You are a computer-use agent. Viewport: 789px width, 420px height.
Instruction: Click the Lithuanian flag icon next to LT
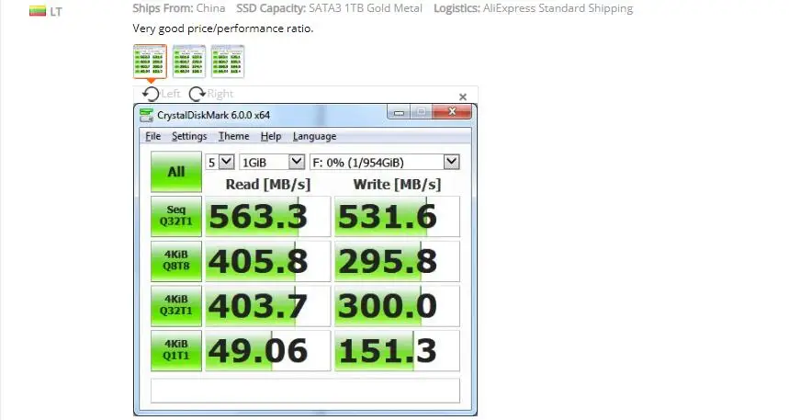[38, 11]
